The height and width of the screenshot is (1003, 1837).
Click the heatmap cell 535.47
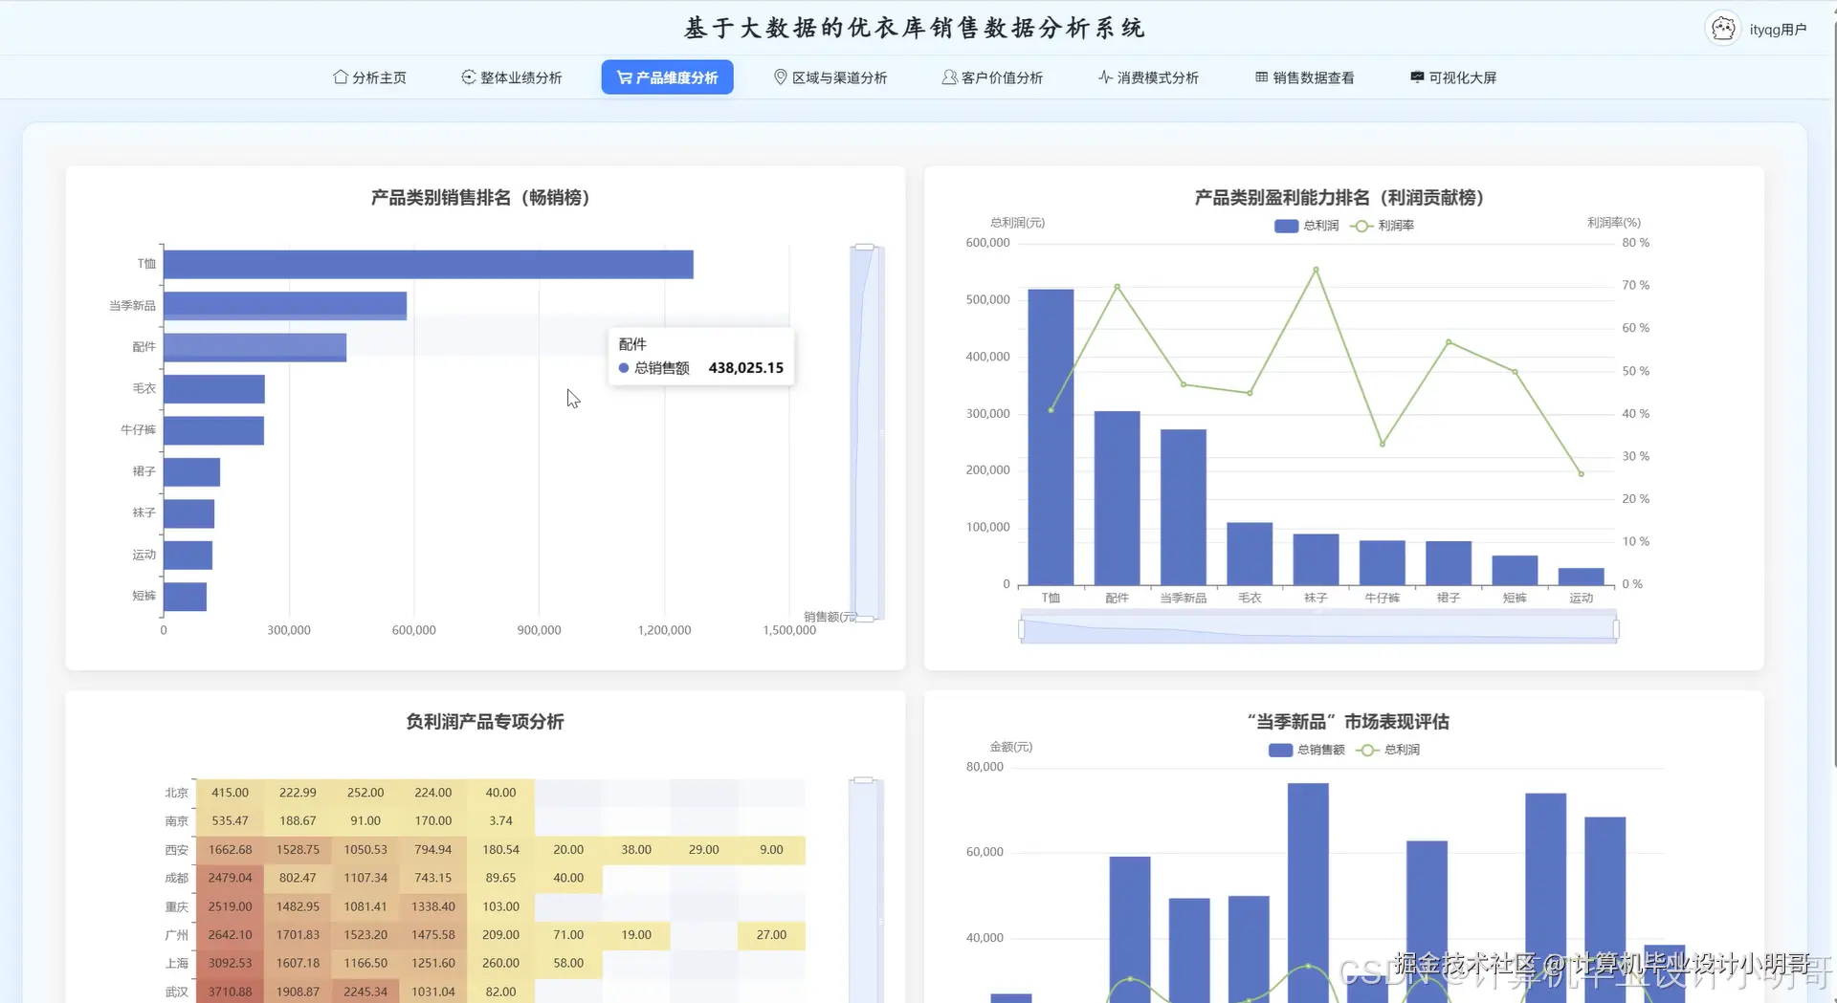[230, 821]
